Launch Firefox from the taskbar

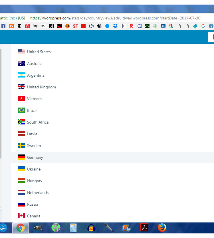[162, 228]
